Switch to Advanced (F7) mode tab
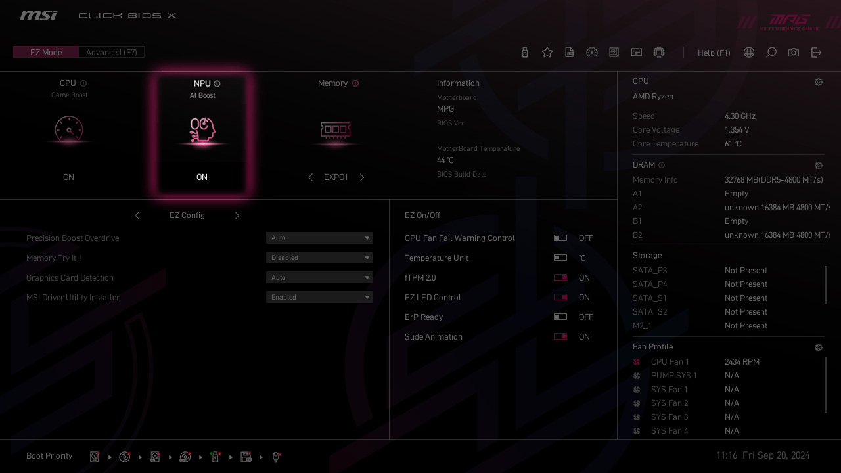 tap(111, 53)
